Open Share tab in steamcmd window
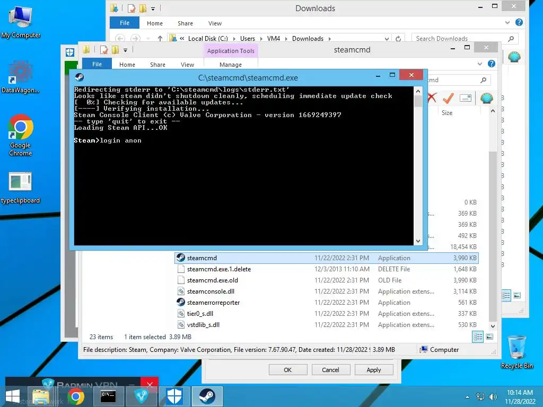Image resolution: width=543 pixels, height=407 pixels. point(157,65)
